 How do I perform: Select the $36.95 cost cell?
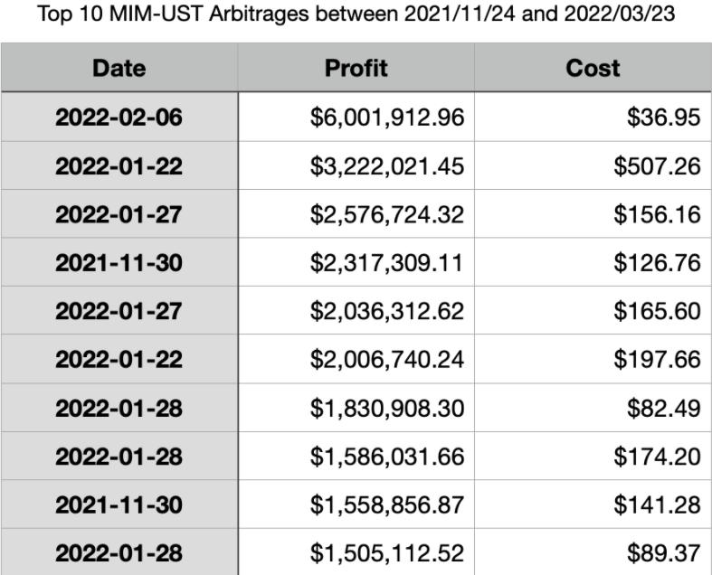point(663,117)
